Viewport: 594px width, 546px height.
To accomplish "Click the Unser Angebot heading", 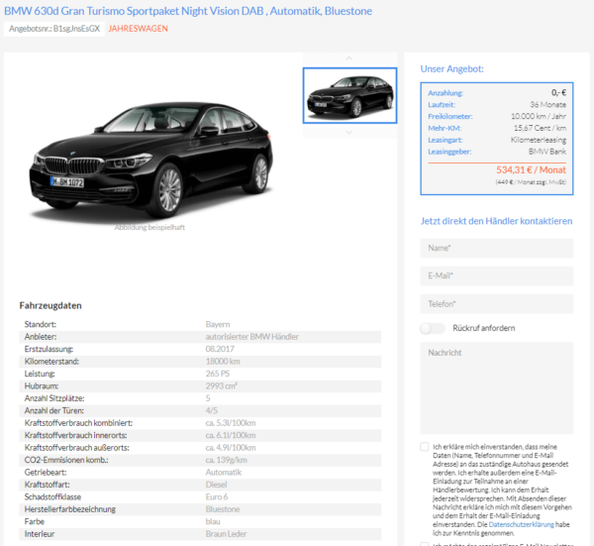I will pos(452,69).
